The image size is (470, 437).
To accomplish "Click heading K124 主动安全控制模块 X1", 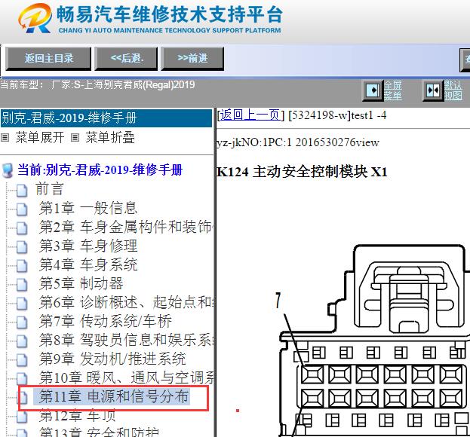I will tap(302, 172).
